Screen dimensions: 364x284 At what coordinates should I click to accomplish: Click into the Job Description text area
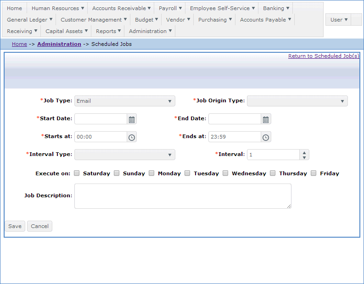coord(183,196)
